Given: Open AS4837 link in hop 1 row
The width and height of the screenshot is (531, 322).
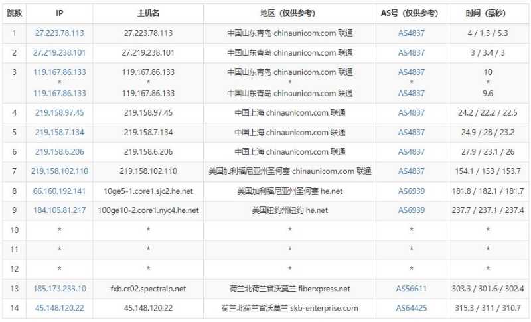Looking at the screenshot, I should pos(411,33).
